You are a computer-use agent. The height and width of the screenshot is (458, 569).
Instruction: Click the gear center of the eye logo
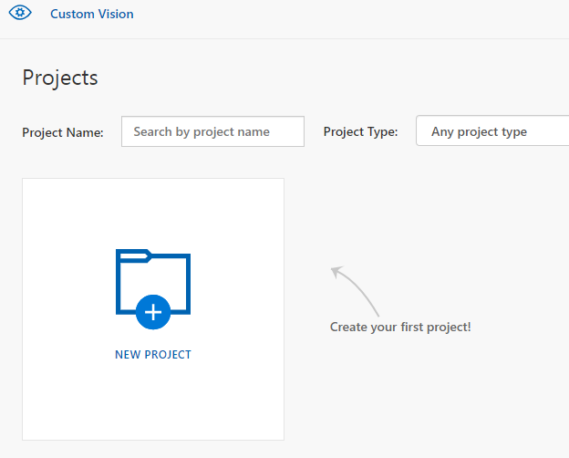click(x=20, y=14)
